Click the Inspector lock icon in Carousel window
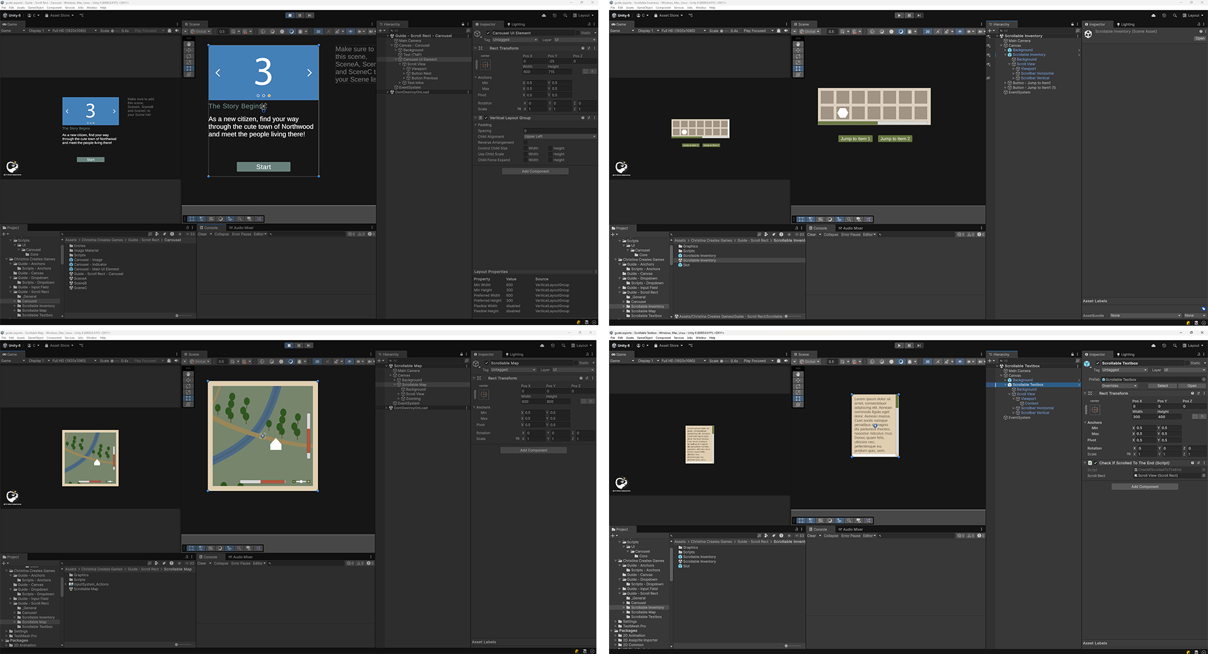 point(588,25)
